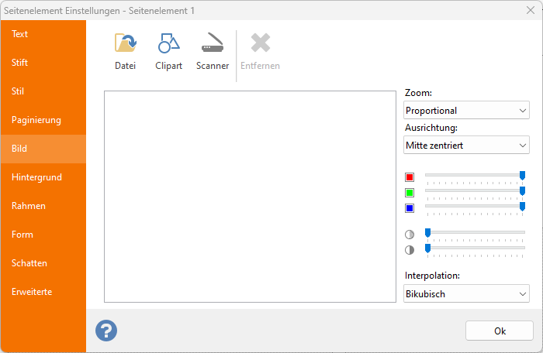Image resolution: width=543 pixels, height=353 pixels.
Task: Click the blue color channel swatch
Action: pos(410,208)
